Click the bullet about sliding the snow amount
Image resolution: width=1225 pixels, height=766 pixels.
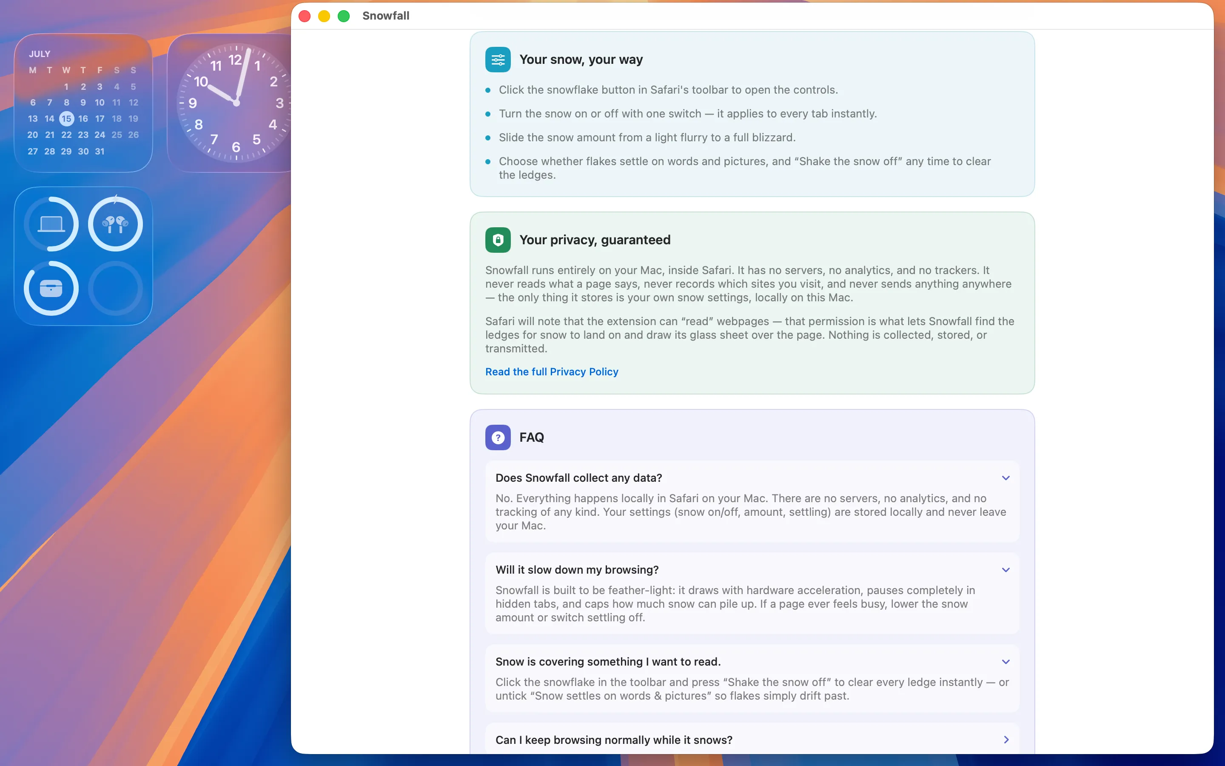coord(647,137)
